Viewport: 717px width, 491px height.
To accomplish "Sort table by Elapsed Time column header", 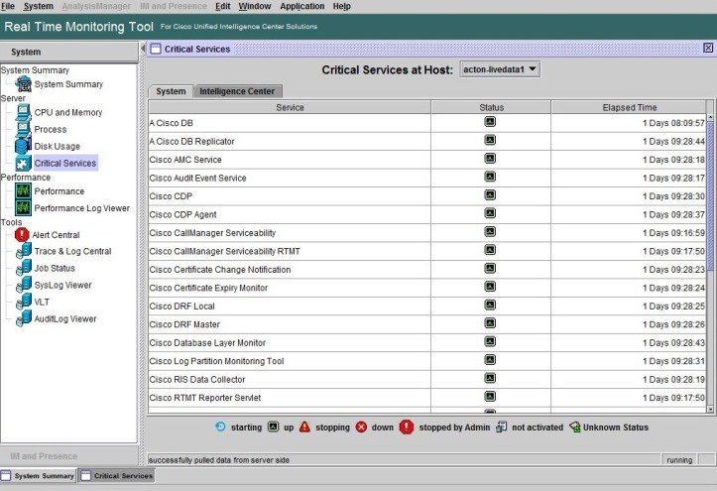I will (x=629, y=107).
